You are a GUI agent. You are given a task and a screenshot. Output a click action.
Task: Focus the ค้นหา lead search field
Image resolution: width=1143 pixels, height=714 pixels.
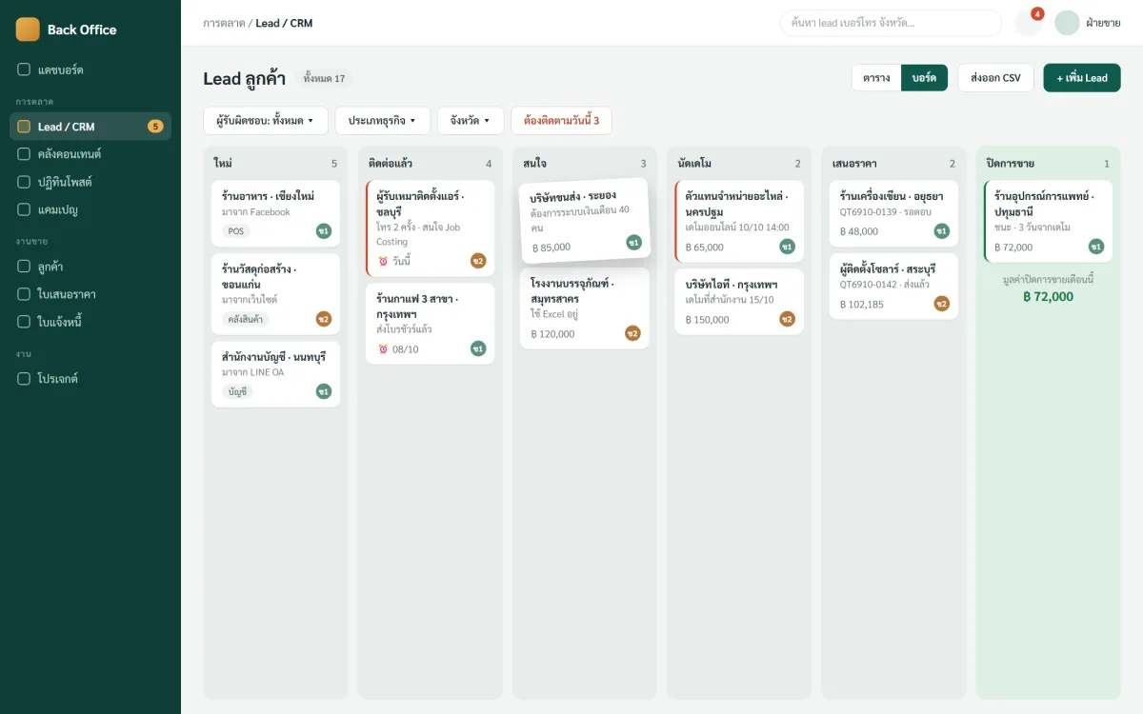891,23
